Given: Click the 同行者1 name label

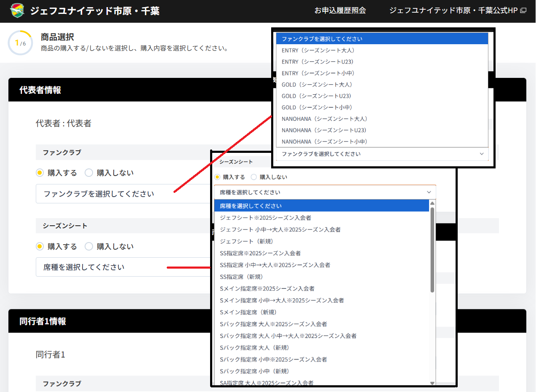Looking at the screenshot, I should pyautogui.click(x=51, y=355).
